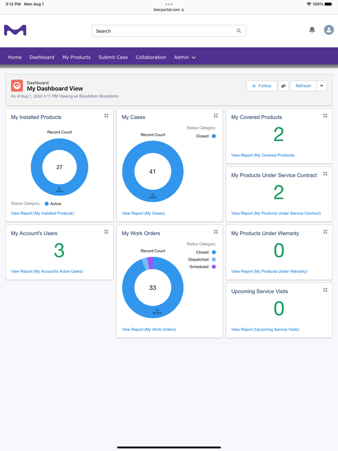This screenshot has height=451, width=338.
Task: Open dropdown arrow next to Refresh
Action: 322,86
